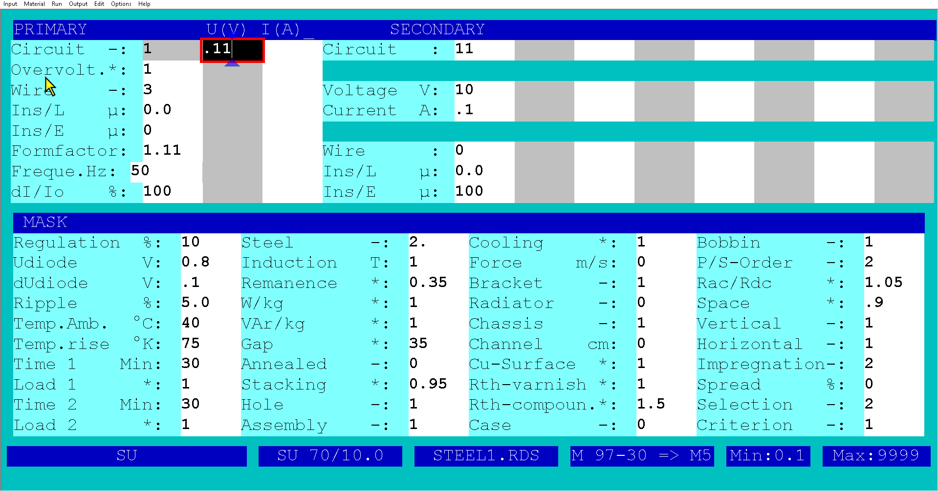
Task: Open the Help menu
Action: click(144, 4)
